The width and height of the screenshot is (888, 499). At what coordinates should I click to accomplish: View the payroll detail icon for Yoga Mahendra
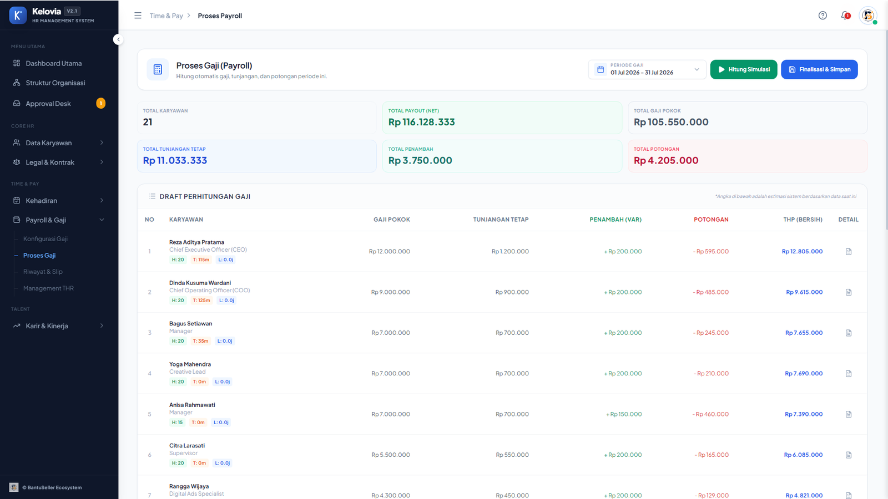pyautogui.click(x=848, y=374)
